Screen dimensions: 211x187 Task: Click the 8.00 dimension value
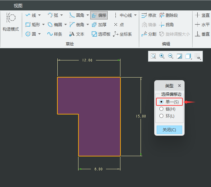pos(99,169)
